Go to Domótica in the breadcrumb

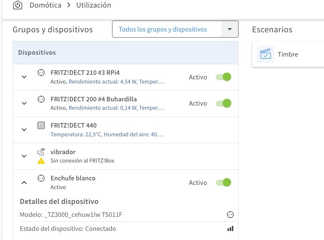[46, 5]
